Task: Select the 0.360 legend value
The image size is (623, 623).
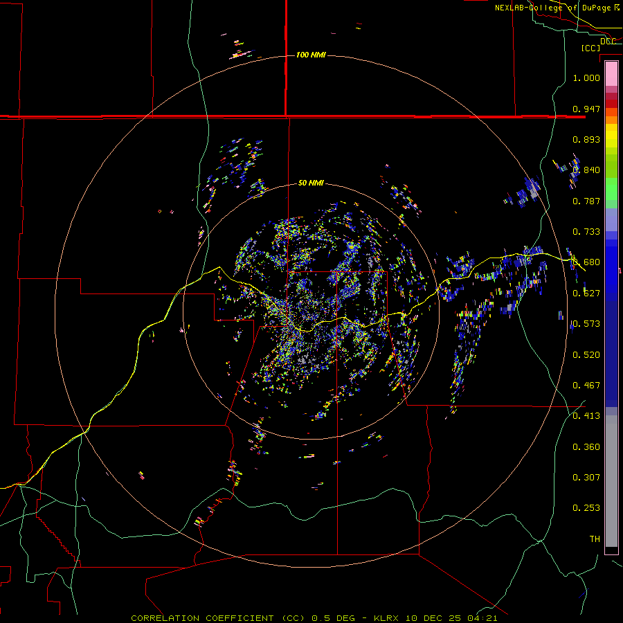Action: (586, 447)
